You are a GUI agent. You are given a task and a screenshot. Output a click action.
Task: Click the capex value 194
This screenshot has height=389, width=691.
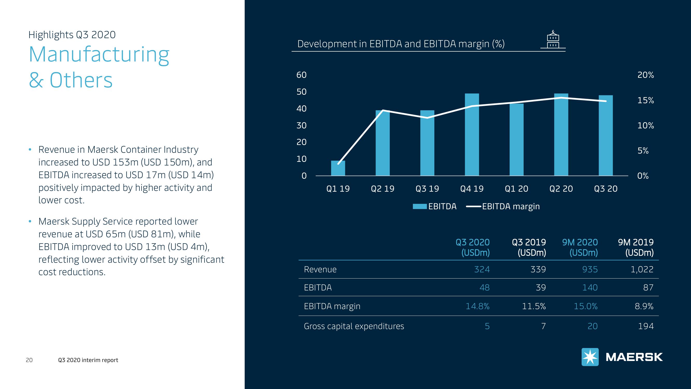coord(646,326)
